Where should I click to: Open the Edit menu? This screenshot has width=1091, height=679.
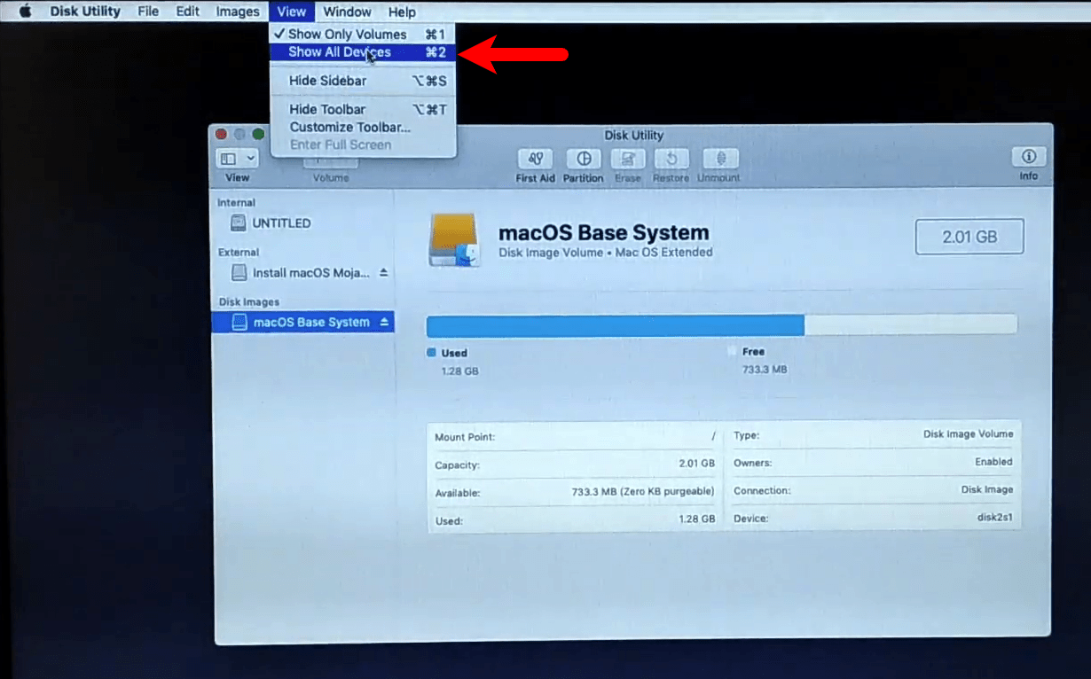188,12
